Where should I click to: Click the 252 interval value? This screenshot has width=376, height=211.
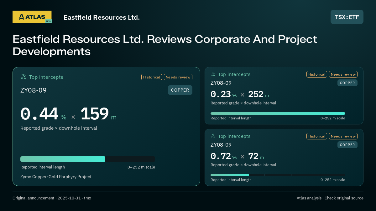tap(256, 94)
